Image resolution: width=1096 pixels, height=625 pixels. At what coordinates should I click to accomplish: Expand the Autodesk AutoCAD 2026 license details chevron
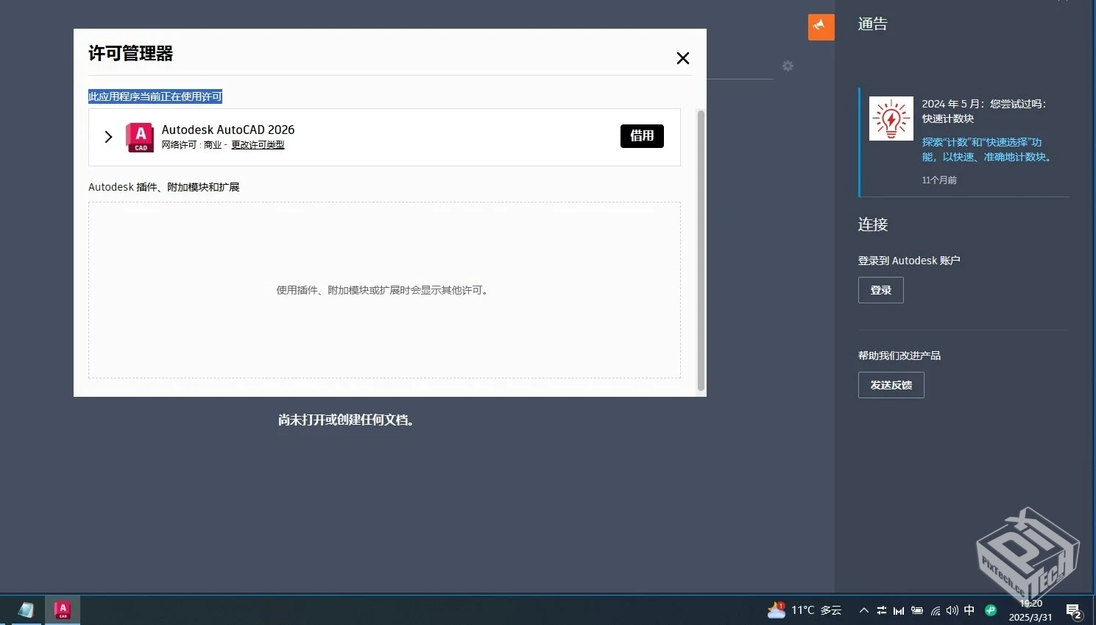click(108, 137)
